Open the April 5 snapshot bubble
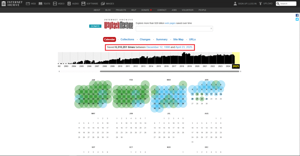 (221, 85)
